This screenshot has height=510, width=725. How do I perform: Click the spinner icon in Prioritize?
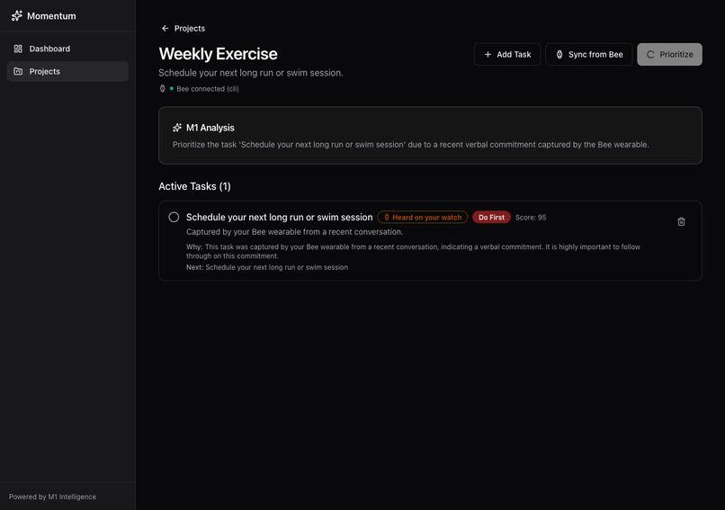tap(650, 55)
